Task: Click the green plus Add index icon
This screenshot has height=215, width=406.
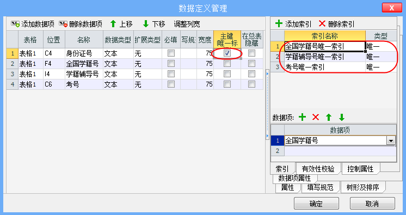Action: [x=279, y=23]
